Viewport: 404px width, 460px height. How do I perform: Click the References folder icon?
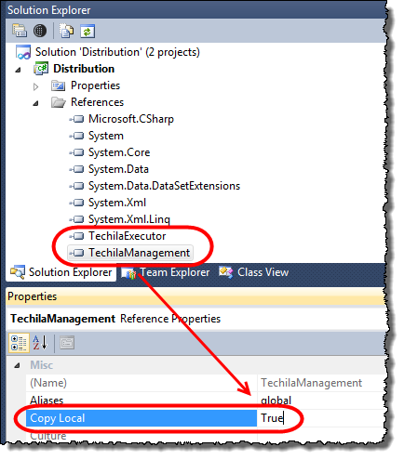59,102
